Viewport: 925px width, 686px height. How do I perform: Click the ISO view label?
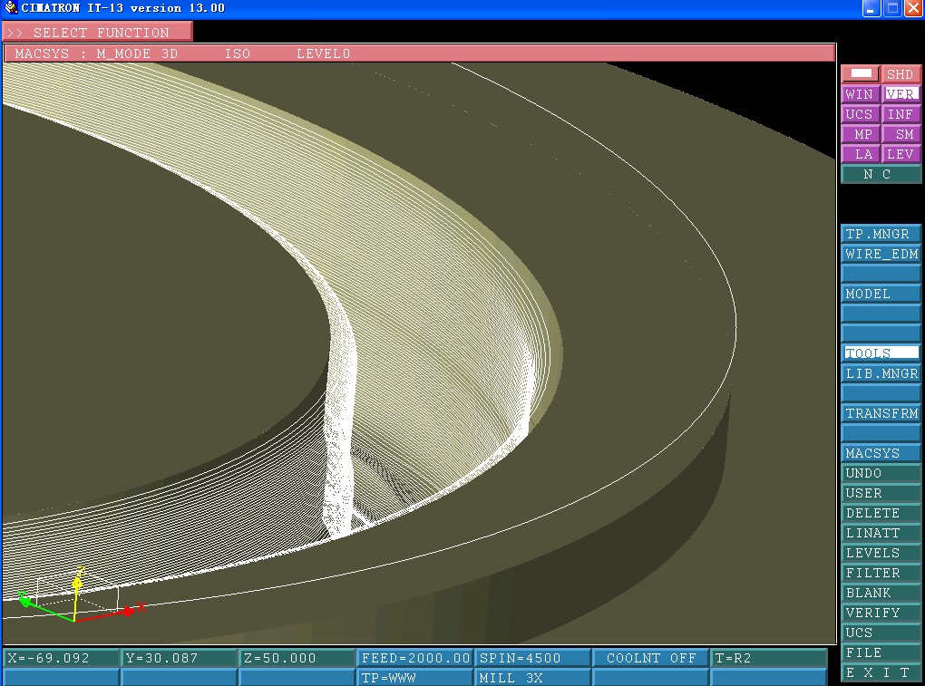coord(238,53)
